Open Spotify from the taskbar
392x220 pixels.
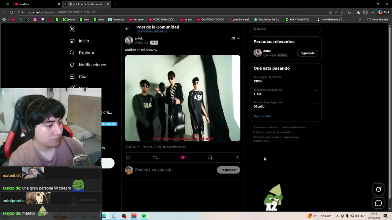[x=144, y=216]
